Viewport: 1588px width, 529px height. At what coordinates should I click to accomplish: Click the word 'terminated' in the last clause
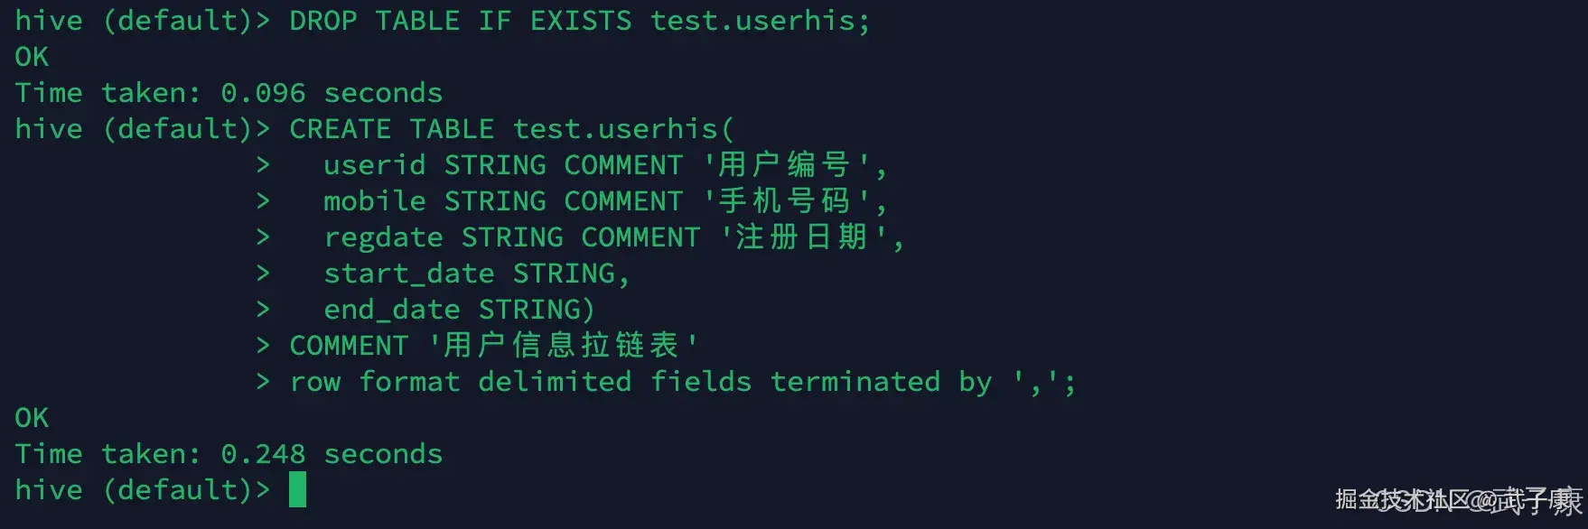pyautogui.click(x=855, y=382)
